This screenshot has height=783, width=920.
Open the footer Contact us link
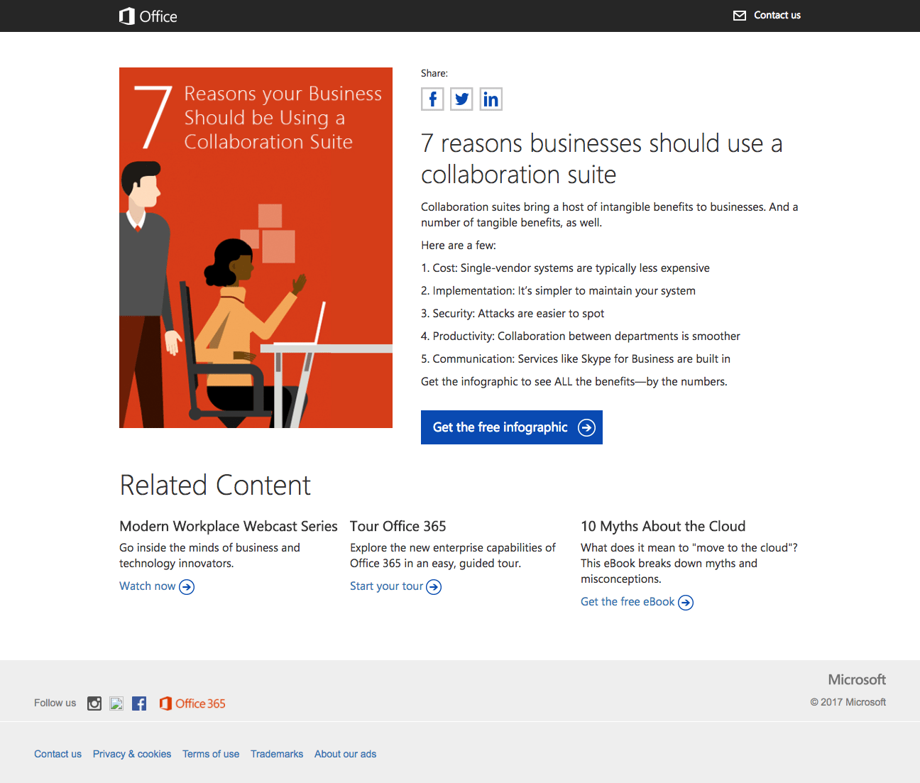[57, 754]
